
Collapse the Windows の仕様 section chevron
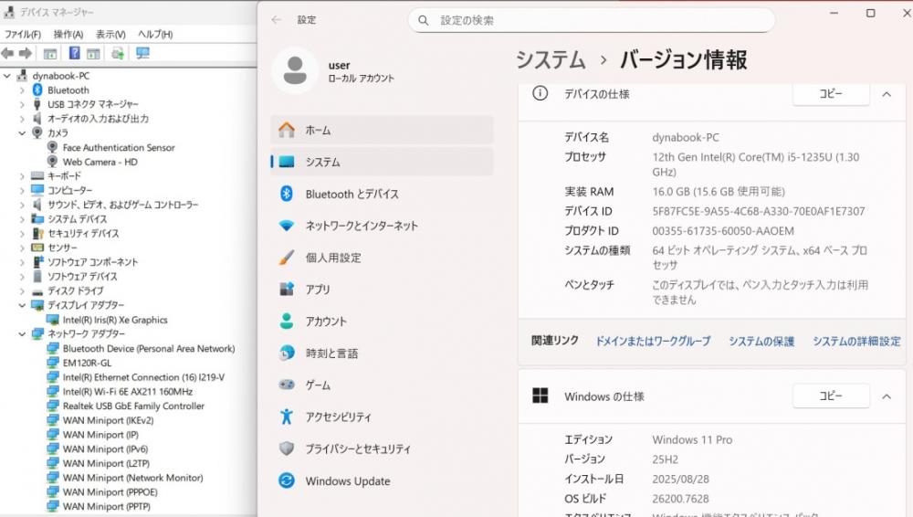point(886,396)
